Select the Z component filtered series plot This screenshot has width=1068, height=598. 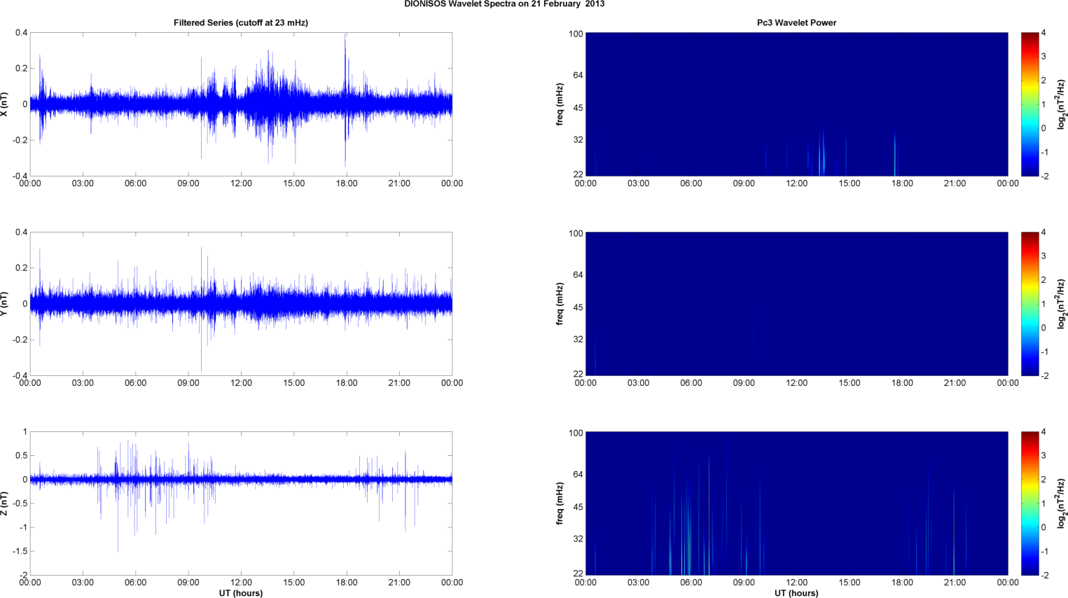point(241,503)
